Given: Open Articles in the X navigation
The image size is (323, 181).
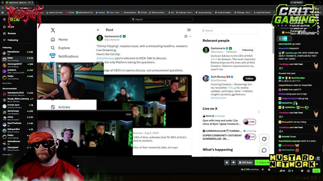Looking at the screenshot, I should click(64, 107).
